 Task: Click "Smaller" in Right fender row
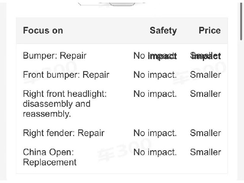pyautogui.click(x=205, y=133)
